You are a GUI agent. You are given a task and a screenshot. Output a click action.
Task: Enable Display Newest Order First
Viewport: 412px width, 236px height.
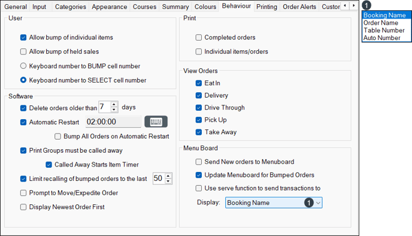(23, 207)
